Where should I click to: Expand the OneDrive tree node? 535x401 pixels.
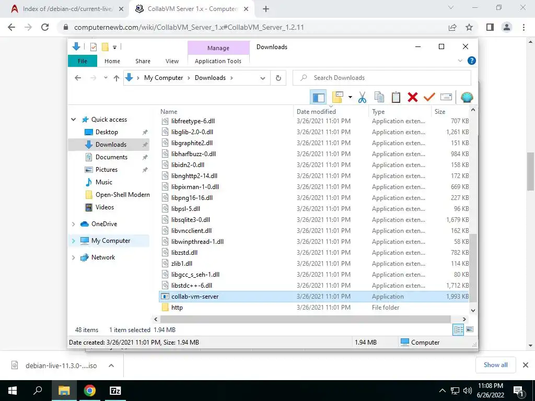pos(73,224)
